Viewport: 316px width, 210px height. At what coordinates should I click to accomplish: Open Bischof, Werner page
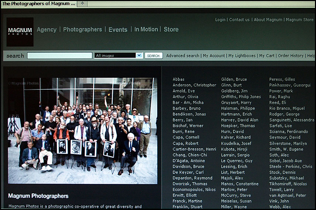[x=188, y=126]
